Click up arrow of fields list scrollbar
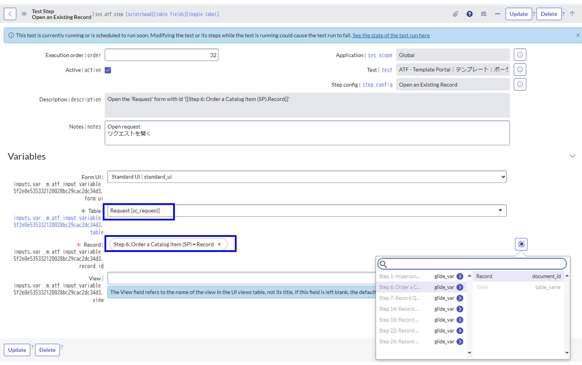This screenshot has height=365, width=582. 567,276
